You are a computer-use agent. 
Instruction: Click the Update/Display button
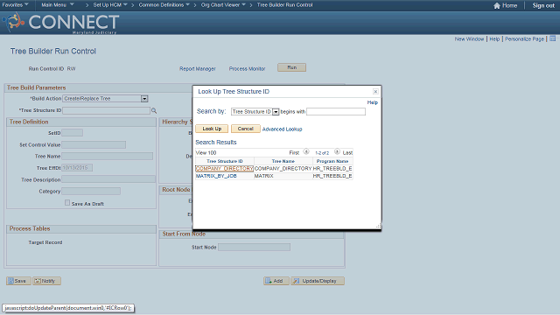click(318, 281)
